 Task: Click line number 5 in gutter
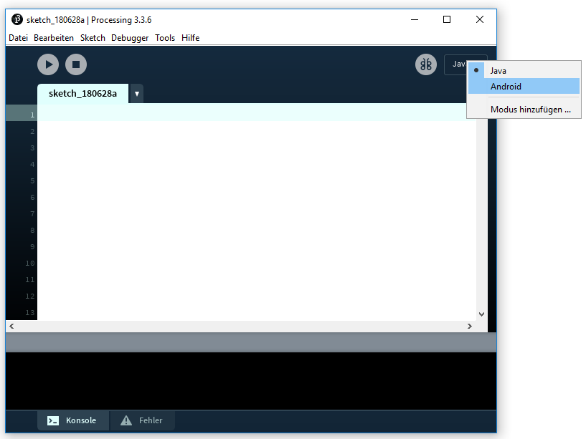32,181
